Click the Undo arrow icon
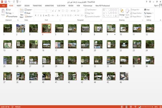 (x=9, y=2)
